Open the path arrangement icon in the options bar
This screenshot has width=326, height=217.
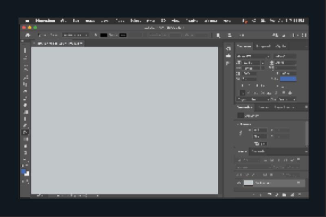pyautogui.click(x=242, y=35)
